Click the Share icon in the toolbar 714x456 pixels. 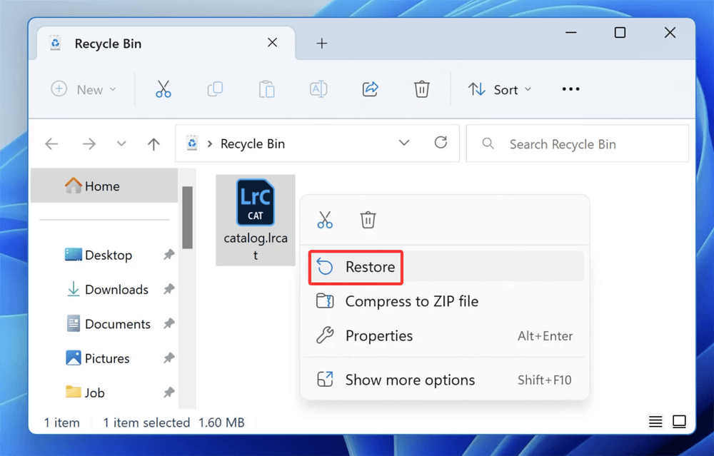(x=370, y=89)
